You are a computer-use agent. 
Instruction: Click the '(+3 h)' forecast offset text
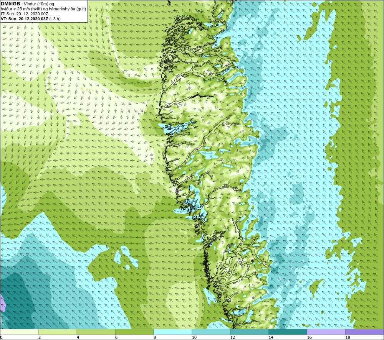point(55,18)
